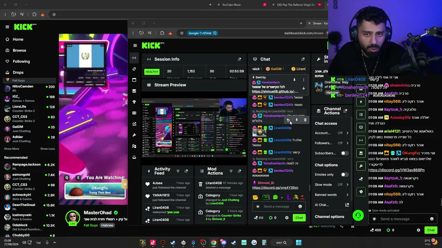442x248 pixels.
Task: Switch to Pop The Balloon browser tab
Action: (297, 4)
